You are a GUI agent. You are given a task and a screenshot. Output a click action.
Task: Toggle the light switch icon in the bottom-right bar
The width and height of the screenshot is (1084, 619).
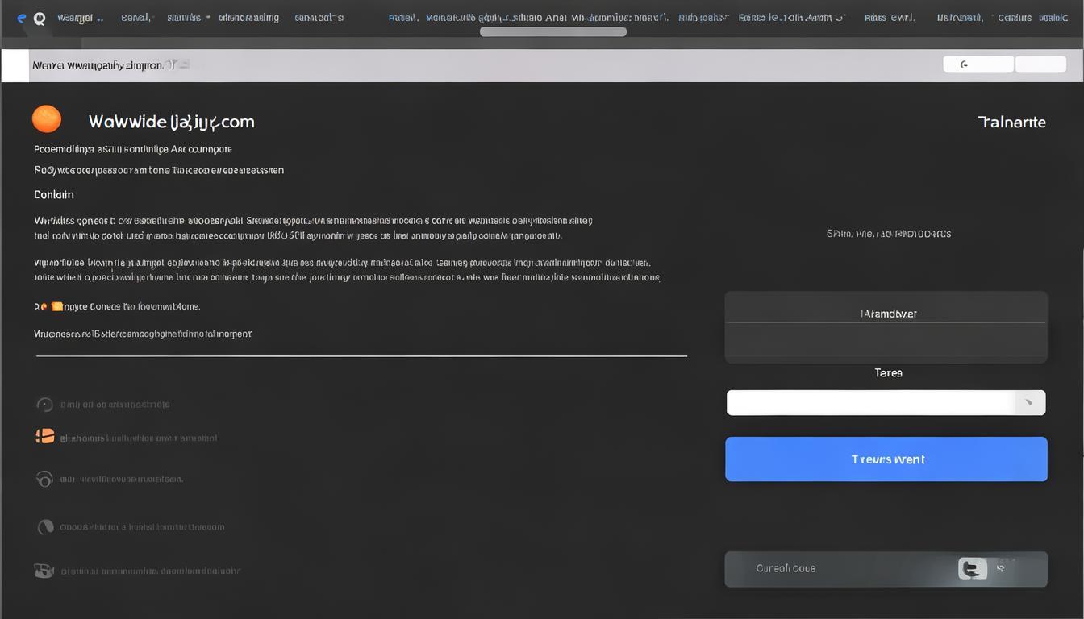(x=972, y=569)
